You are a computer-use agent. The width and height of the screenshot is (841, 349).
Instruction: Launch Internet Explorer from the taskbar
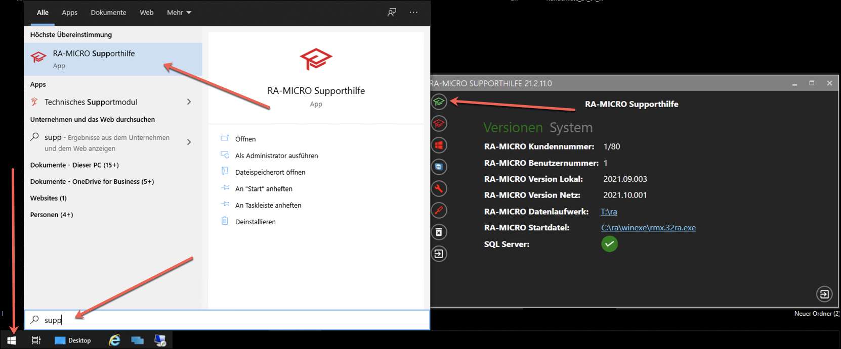[115, 340]
